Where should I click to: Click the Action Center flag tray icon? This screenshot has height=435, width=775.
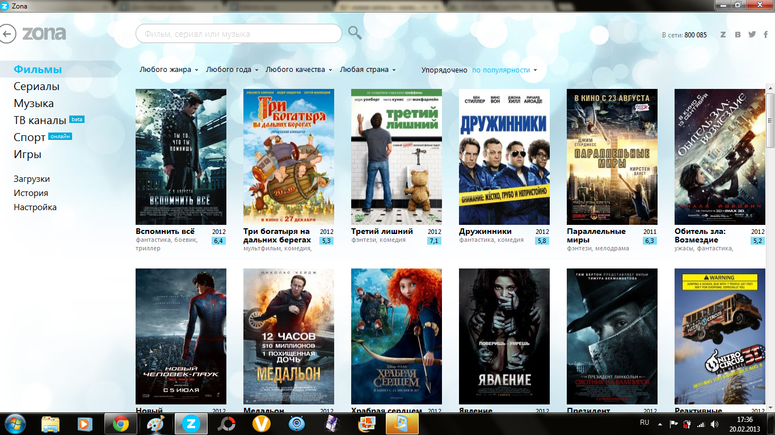pos(674,424)
